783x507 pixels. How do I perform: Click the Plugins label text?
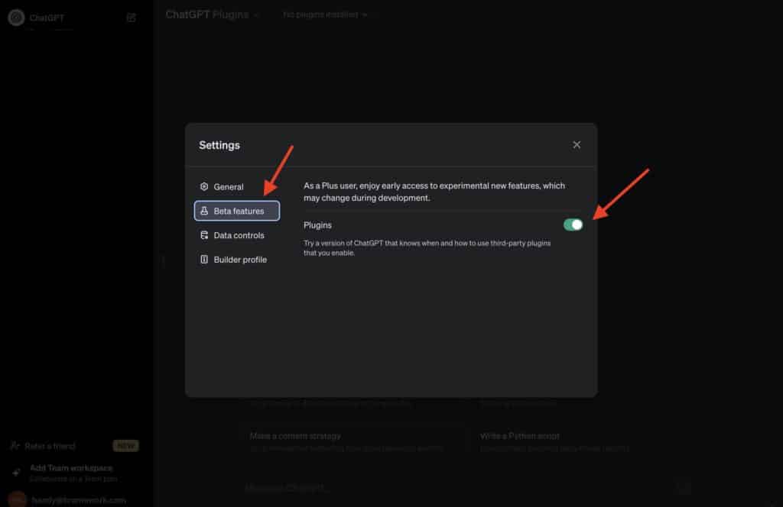(317, 225)
